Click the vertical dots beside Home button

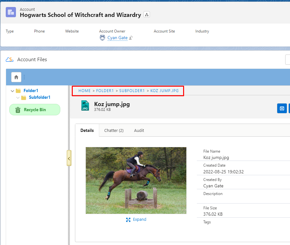point(24,77)
